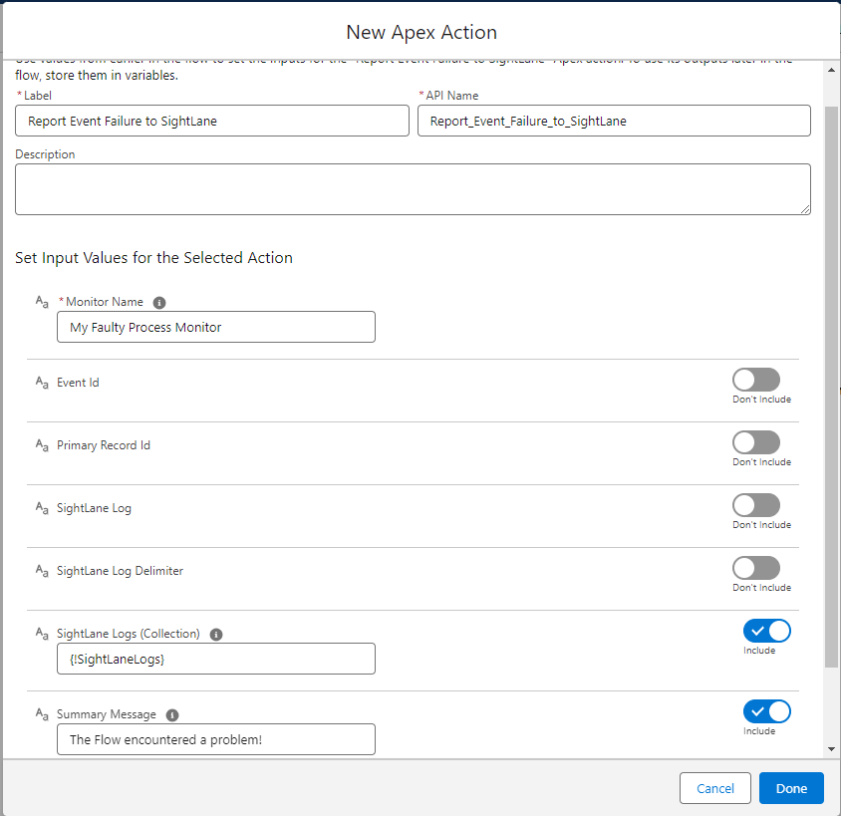Viewport: 841px width, 816px height.
Task: Edit the Monitor Name value field
Action: click(216, 327)
